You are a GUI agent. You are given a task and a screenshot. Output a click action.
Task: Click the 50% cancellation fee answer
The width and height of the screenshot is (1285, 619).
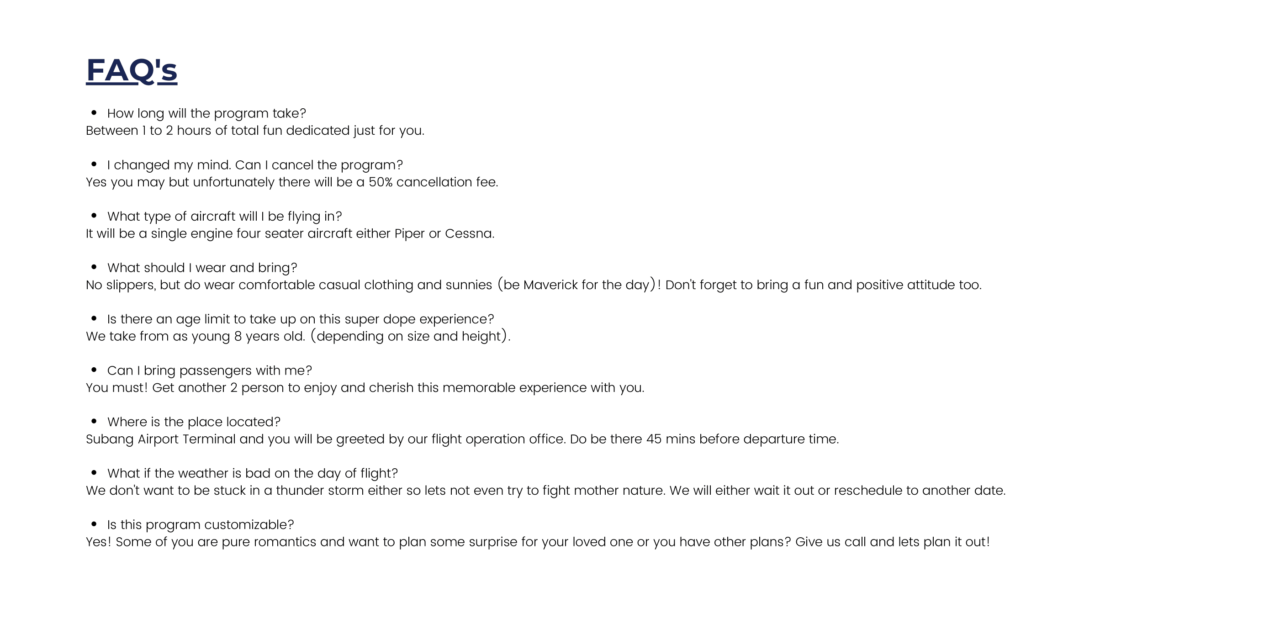coord(292,181)
